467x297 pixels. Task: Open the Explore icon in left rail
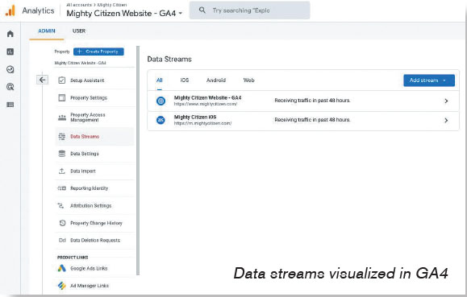point(10,69)
